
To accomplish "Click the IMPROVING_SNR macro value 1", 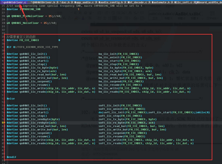I will coord(78,9).
